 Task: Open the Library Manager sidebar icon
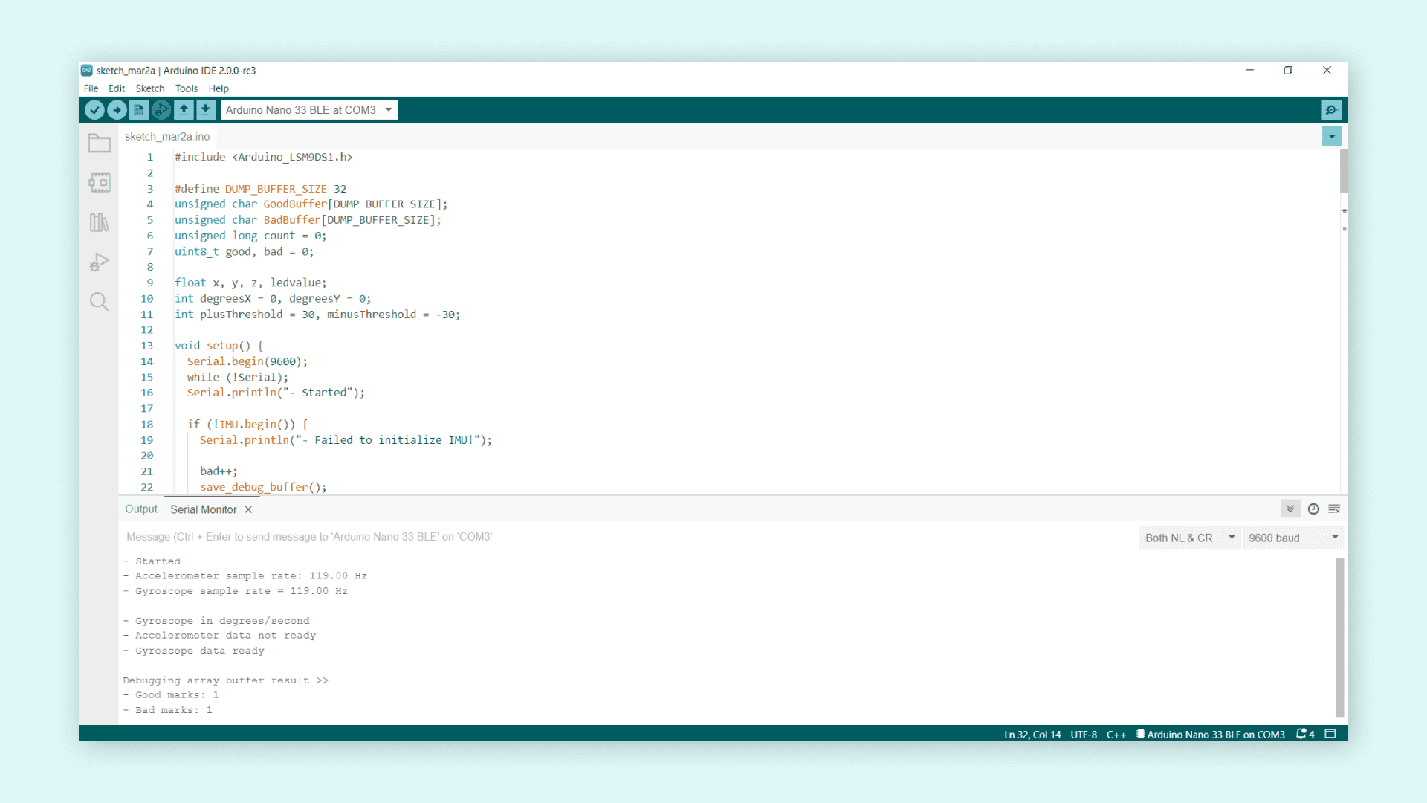pos(100,222)
